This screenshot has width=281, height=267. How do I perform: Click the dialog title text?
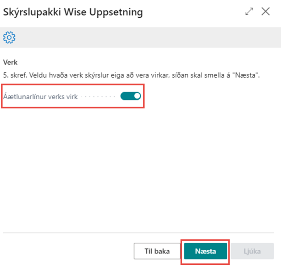pos(73,12)
